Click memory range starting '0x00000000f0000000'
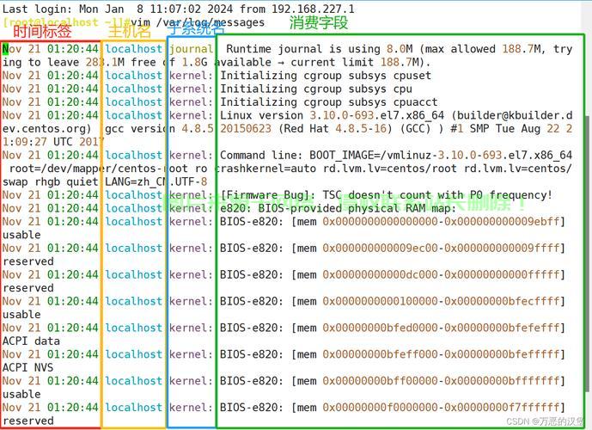Viewport: 592px width, 430px height. pos(441,408)
